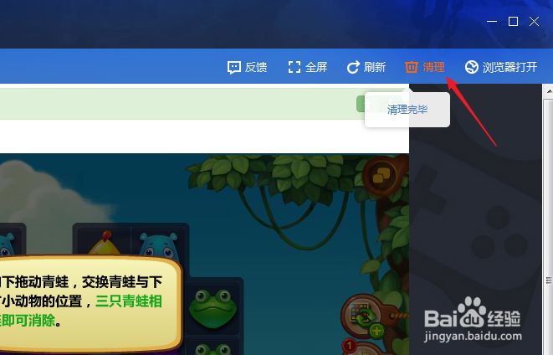Click the vertical scrollbar thumb
The image size is (553, 355).
(x=549, y=226)
